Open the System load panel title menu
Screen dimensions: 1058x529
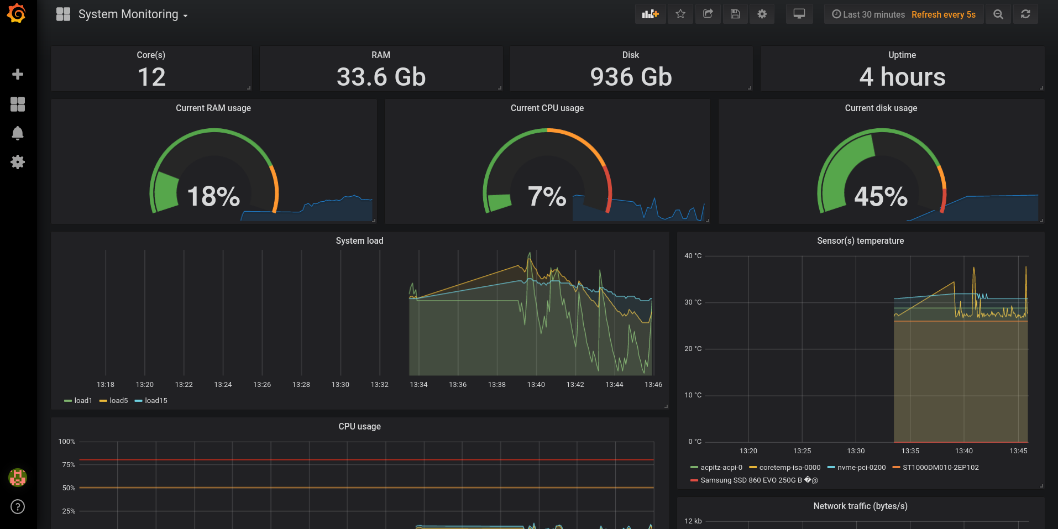pos(359,240)
